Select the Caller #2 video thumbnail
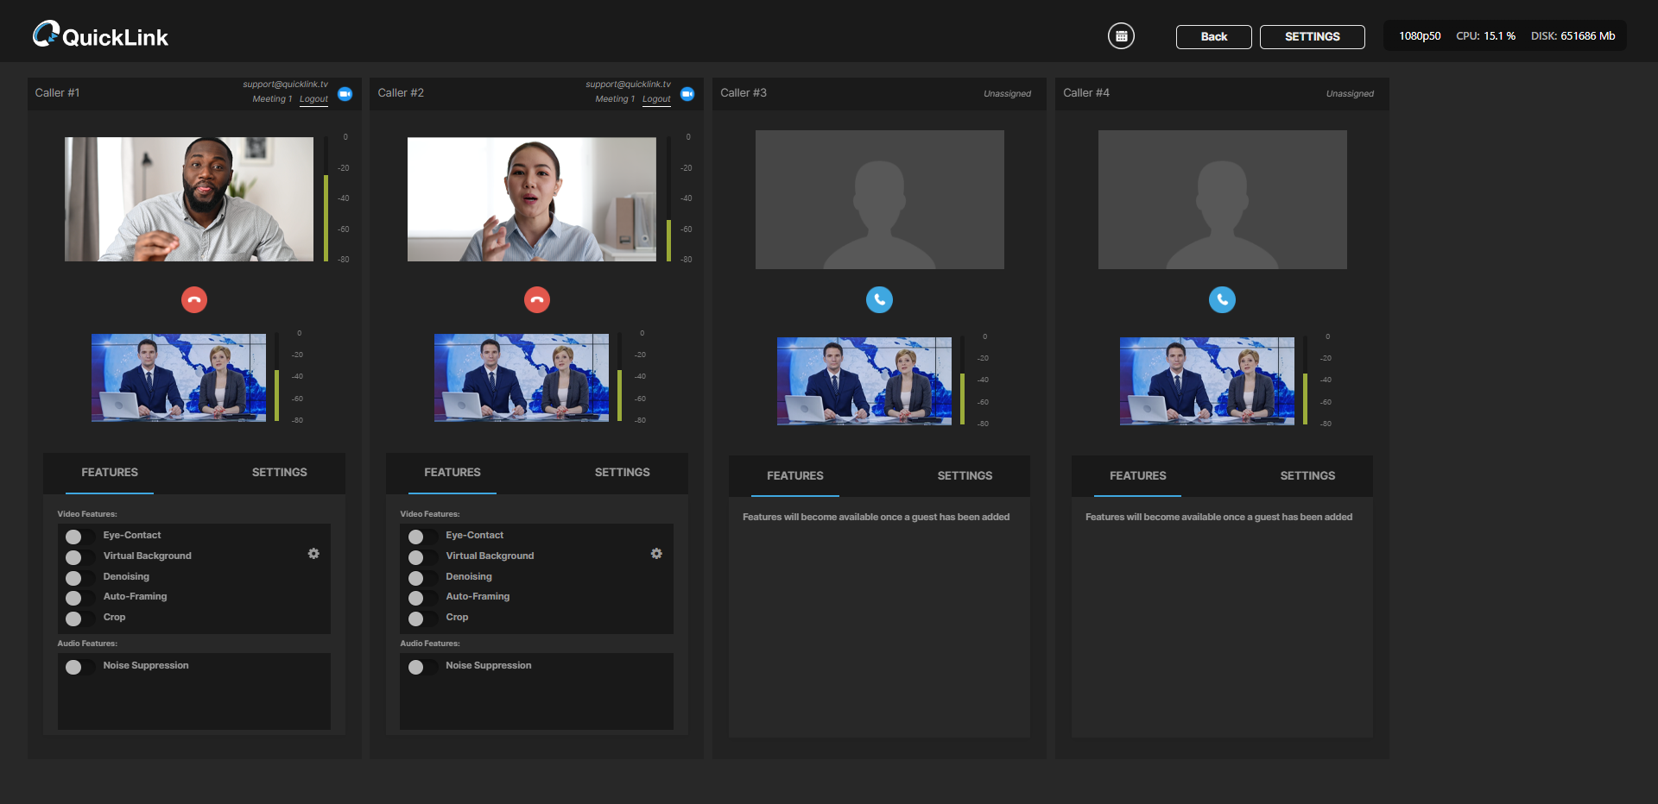Screen dimensions: 1658x804 tap(531, 199)
